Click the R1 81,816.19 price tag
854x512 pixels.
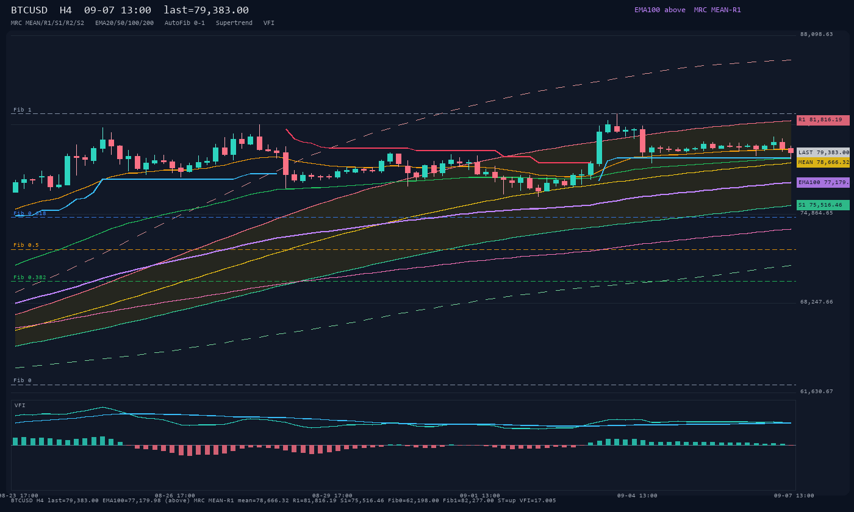click(x=823, y=120)
